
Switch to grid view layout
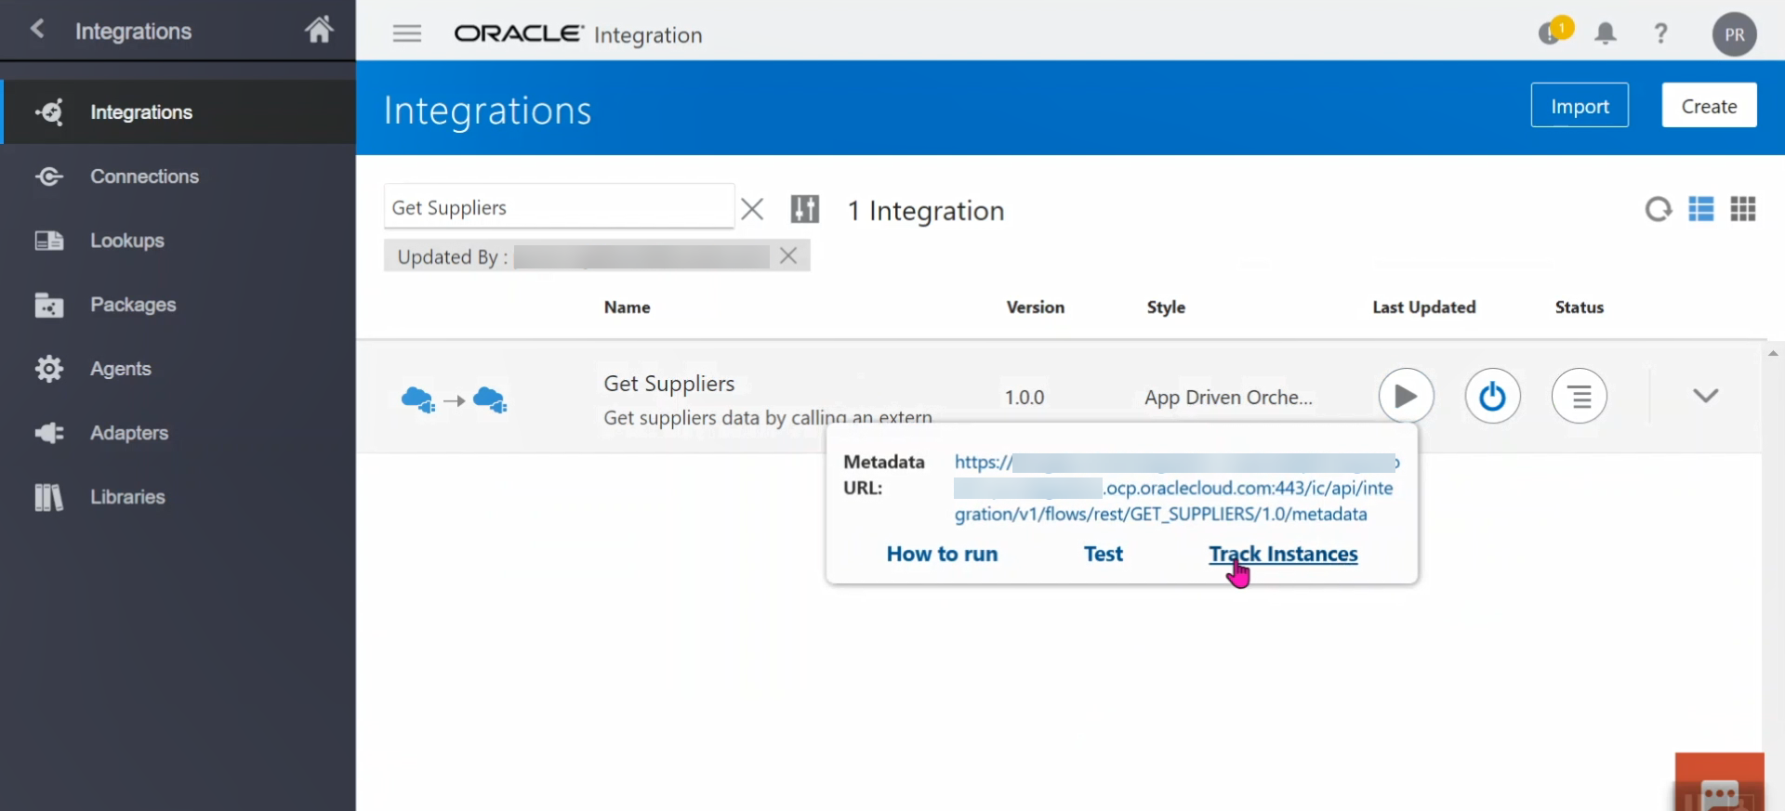1742,210
